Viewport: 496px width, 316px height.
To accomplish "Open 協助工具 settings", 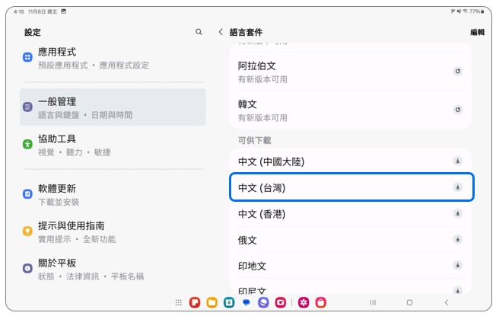I will 113,145.
